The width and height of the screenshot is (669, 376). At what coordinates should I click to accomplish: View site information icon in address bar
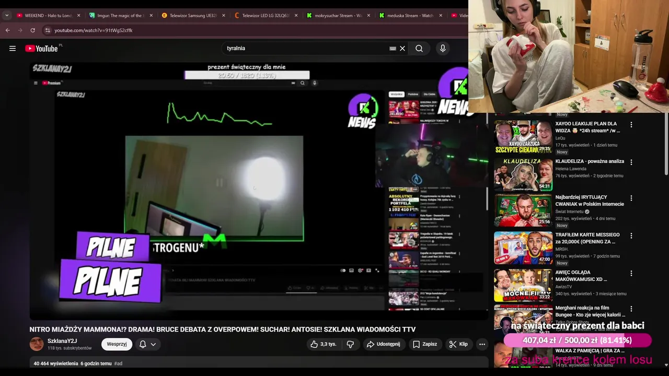pos(48,30)
